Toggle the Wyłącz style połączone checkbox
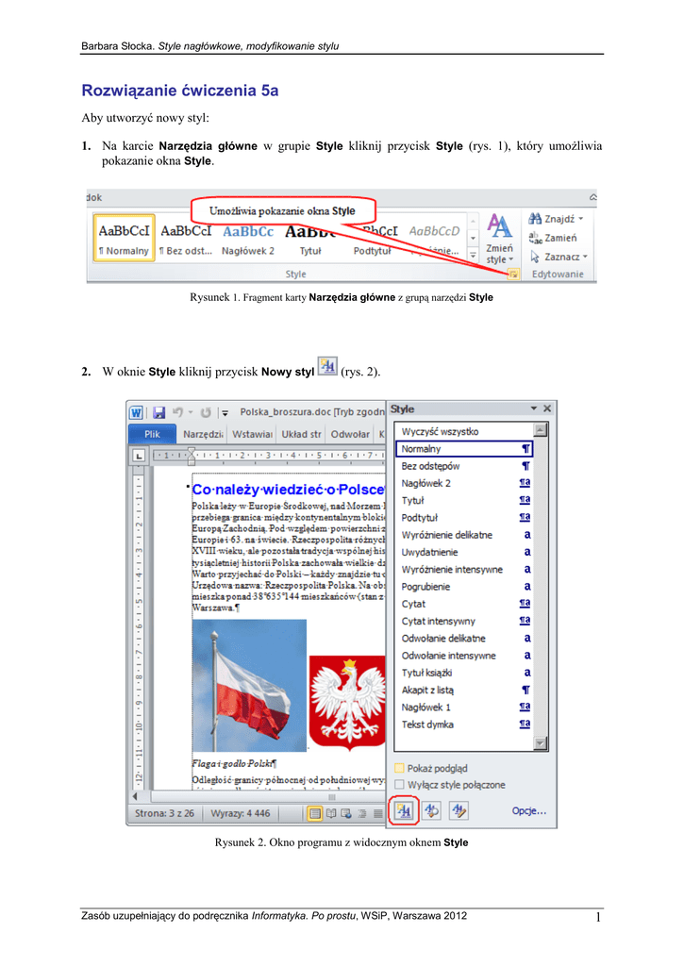 point(401,784)
